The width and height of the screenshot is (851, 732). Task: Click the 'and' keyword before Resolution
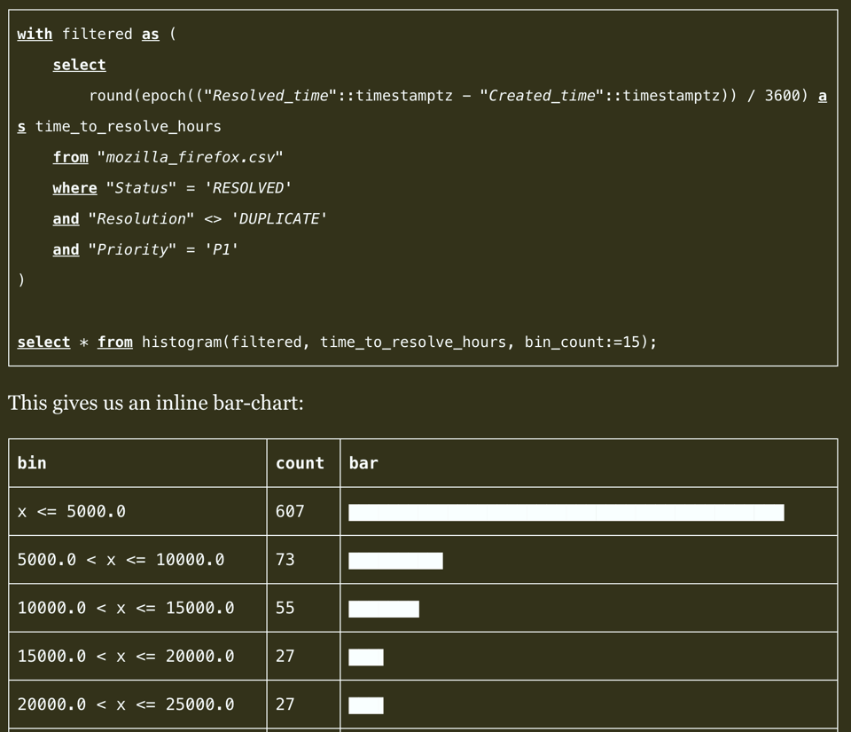(66, 218)
